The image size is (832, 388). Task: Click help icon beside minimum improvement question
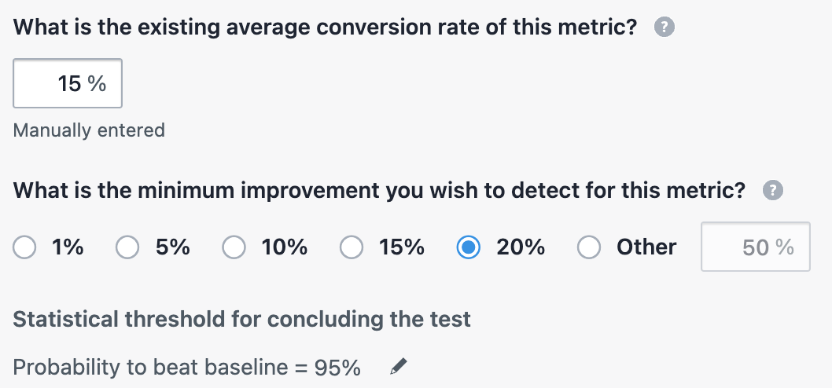click(x=775, y=191)
